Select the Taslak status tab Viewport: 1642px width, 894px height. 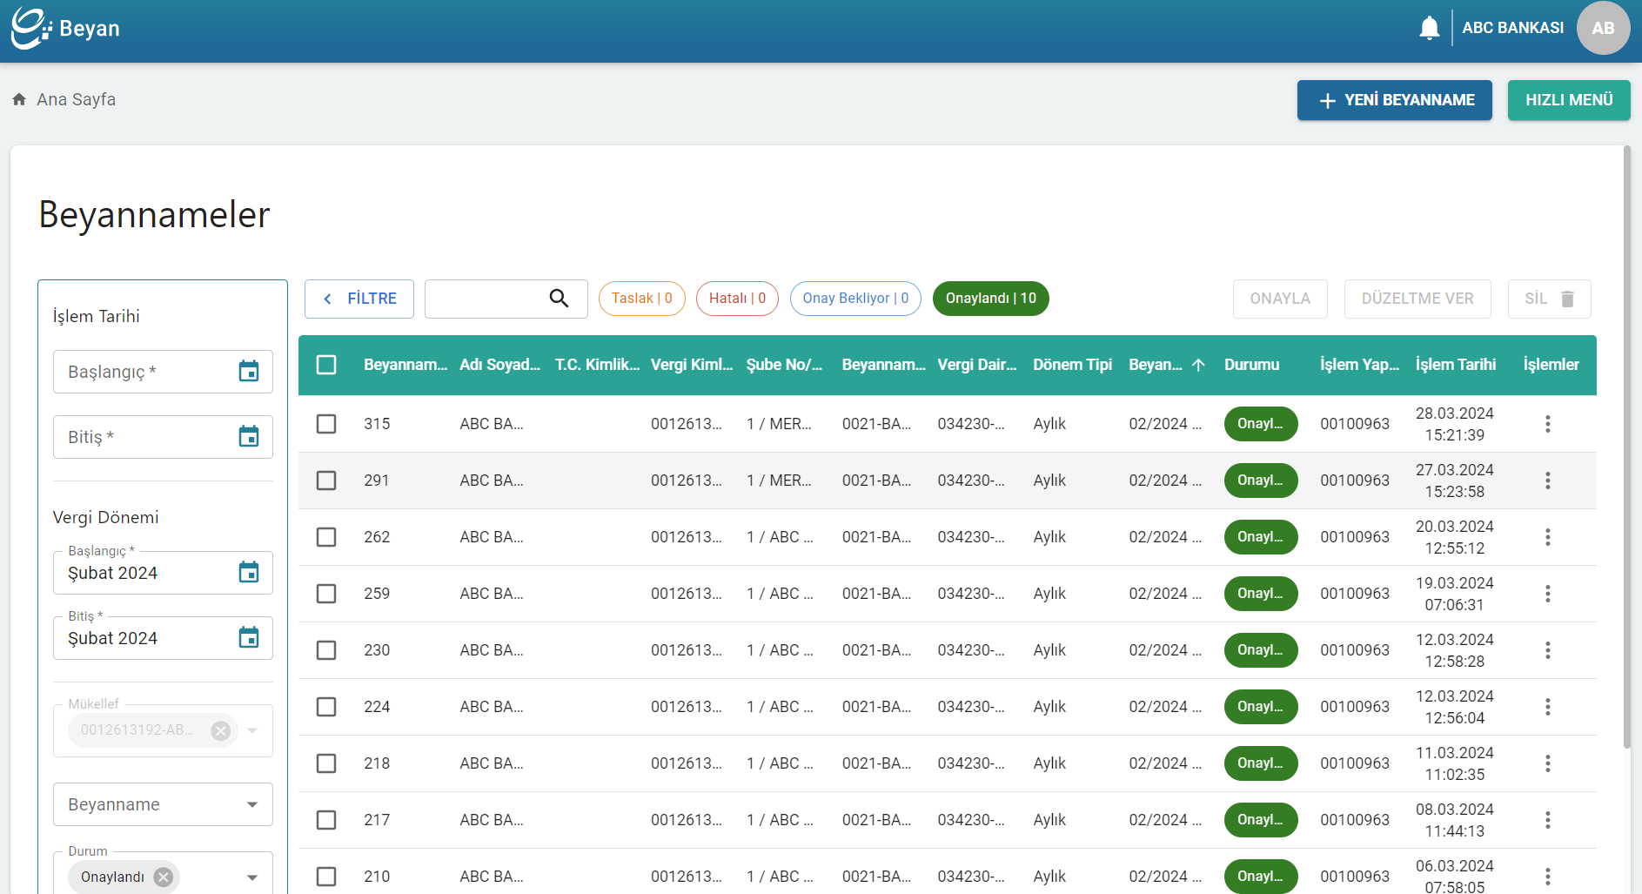pyautogui.click(x=642, y=299)
